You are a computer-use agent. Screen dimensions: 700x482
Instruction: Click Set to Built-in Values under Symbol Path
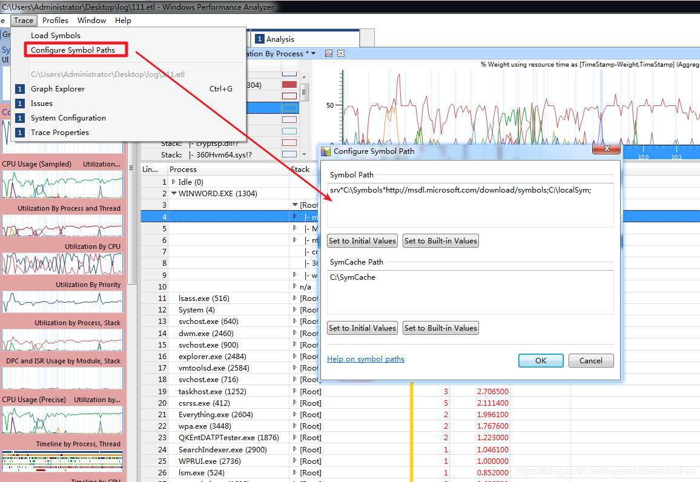coord(441,241)
